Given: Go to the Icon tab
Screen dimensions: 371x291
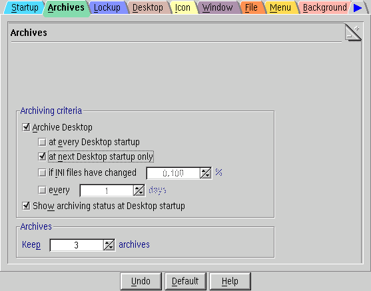Looking at the screenshot, I should pyautogui.click(x=183, y=7).
